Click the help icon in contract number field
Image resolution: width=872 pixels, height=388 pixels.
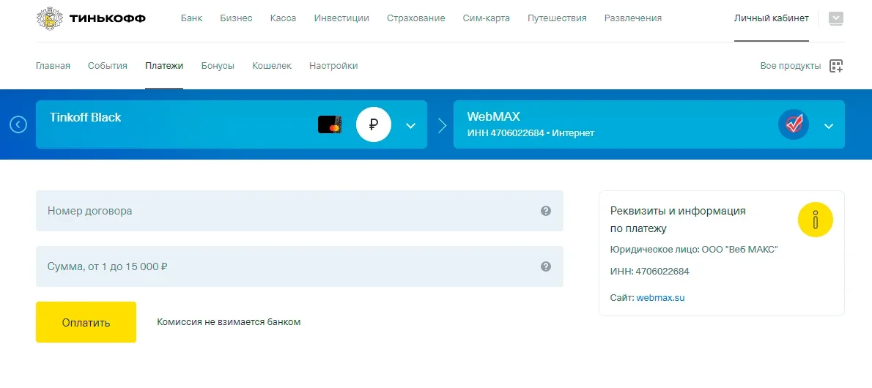[546, 211]
